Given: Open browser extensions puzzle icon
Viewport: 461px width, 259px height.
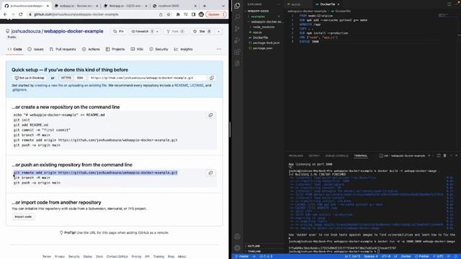Looking at the screenshot, I should [178, 14].
